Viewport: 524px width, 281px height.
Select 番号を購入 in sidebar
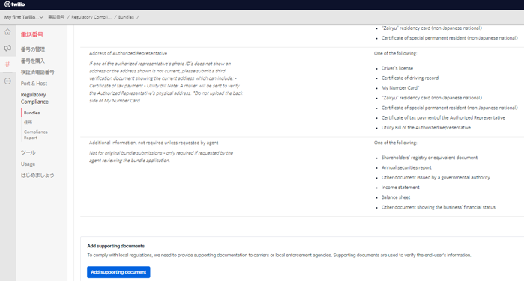tap(33, 61)
